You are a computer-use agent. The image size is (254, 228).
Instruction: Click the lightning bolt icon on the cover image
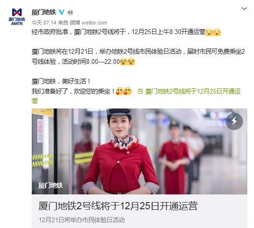click(x=234, y=121)
